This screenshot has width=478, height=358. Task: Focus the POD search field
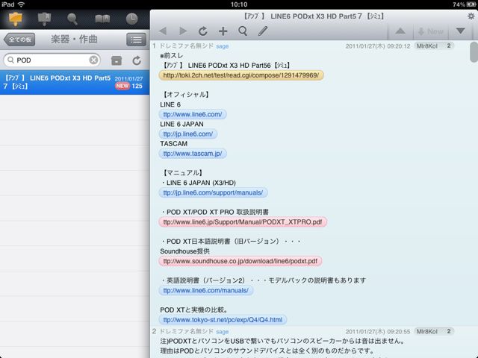(52, 60)
